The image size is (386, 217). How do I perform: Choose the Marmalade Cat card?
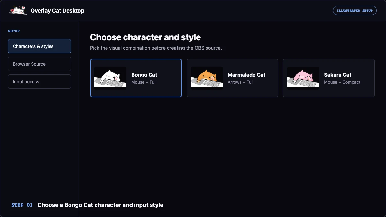click(232, 78)
